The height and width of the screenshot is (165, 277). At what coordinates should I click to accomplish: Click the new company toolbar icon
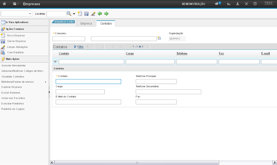pyautogui.click(x=80, y=14)
